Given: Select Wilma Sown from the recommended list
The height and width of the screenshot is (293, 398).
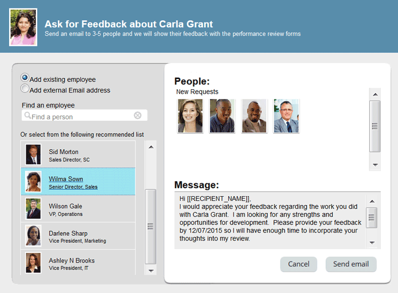Looking at the screenshot, I should 66,179.
